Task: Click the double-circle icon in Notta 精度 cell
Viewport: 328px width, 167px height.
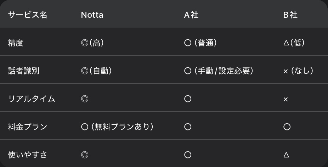Action: point(85,43)
